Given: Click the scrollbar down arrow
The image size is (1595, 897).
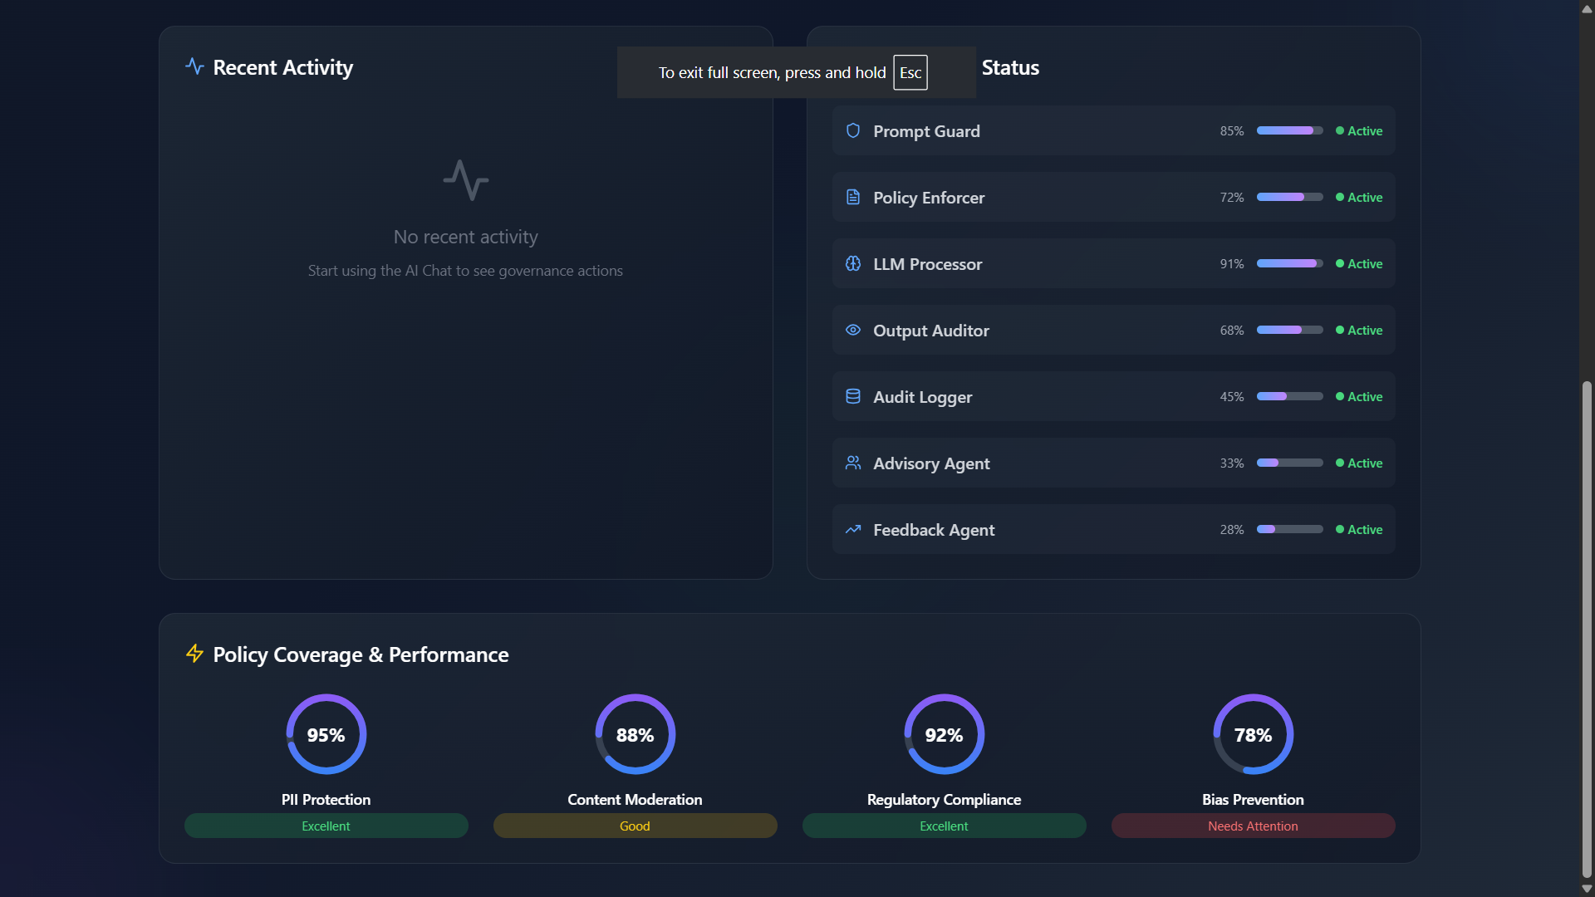Looking at the screenshot, I should (x=1587, y=889).
